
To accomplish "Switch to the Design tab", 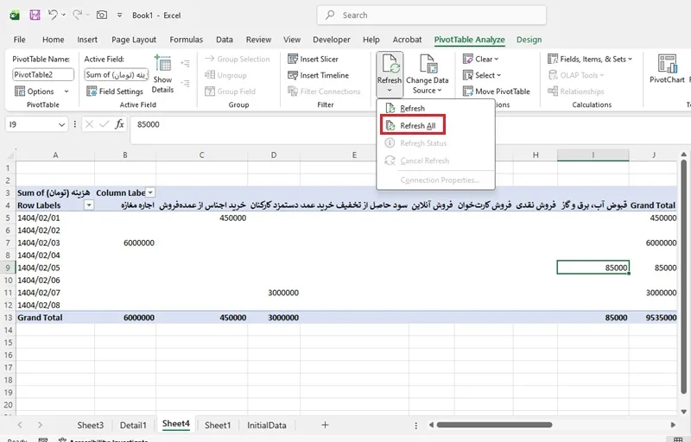I will coord(529,40).
